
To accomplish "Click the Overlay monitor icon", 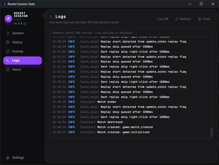I will click(x=8, y=51).
